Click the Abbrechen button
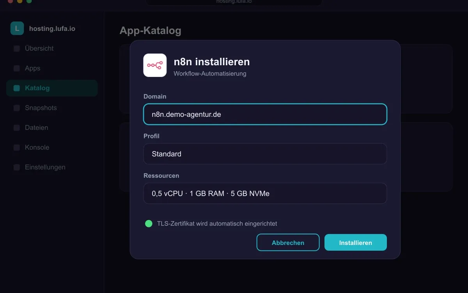Viewport: 468px width, 293px height. point(288,243)
